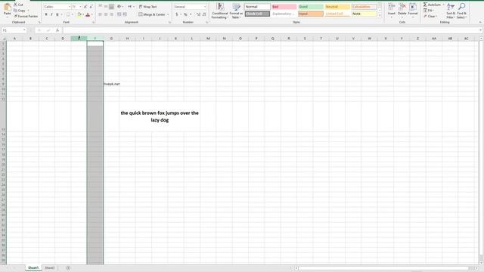Open the Find & Select magnifier menu
This screenshot has height=272, width=484.
pyautogui.click(x=461, y=11)
